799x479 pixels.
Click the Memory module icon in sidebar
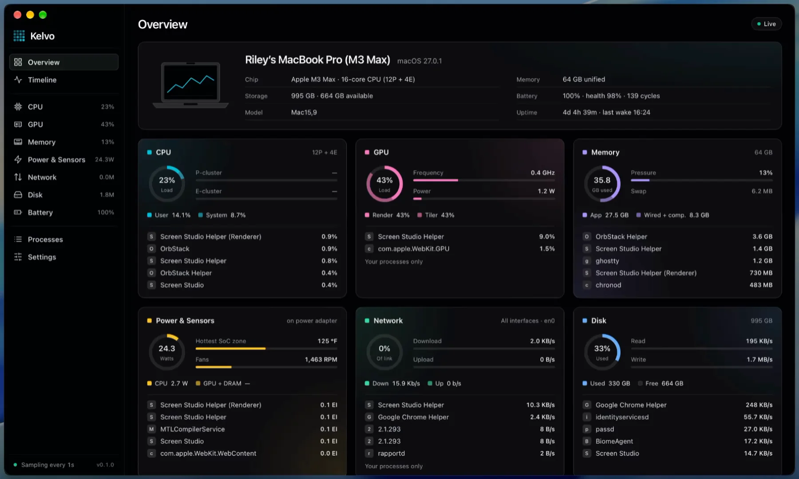click(18, 142)
